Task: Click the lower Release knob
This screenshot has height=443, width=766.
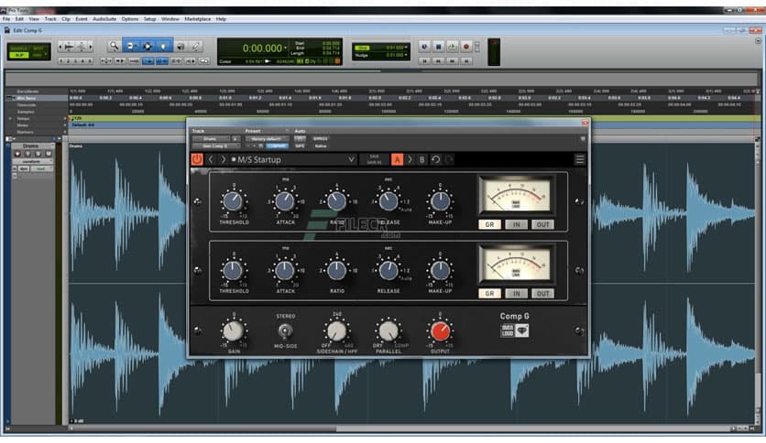Action: [388, 271]
